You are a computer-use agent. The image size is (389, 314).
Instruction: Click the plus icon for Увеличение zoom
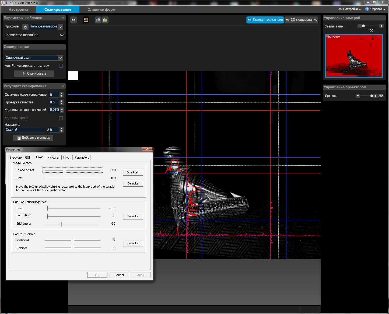pyautogui.click(x=381, y=26)
